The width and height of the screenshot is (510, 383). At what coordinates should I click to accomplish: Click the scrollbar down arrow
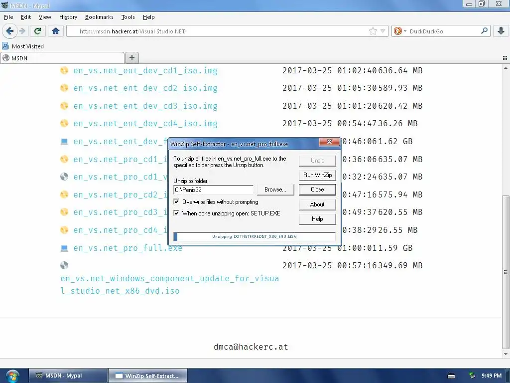pos(505,354)
